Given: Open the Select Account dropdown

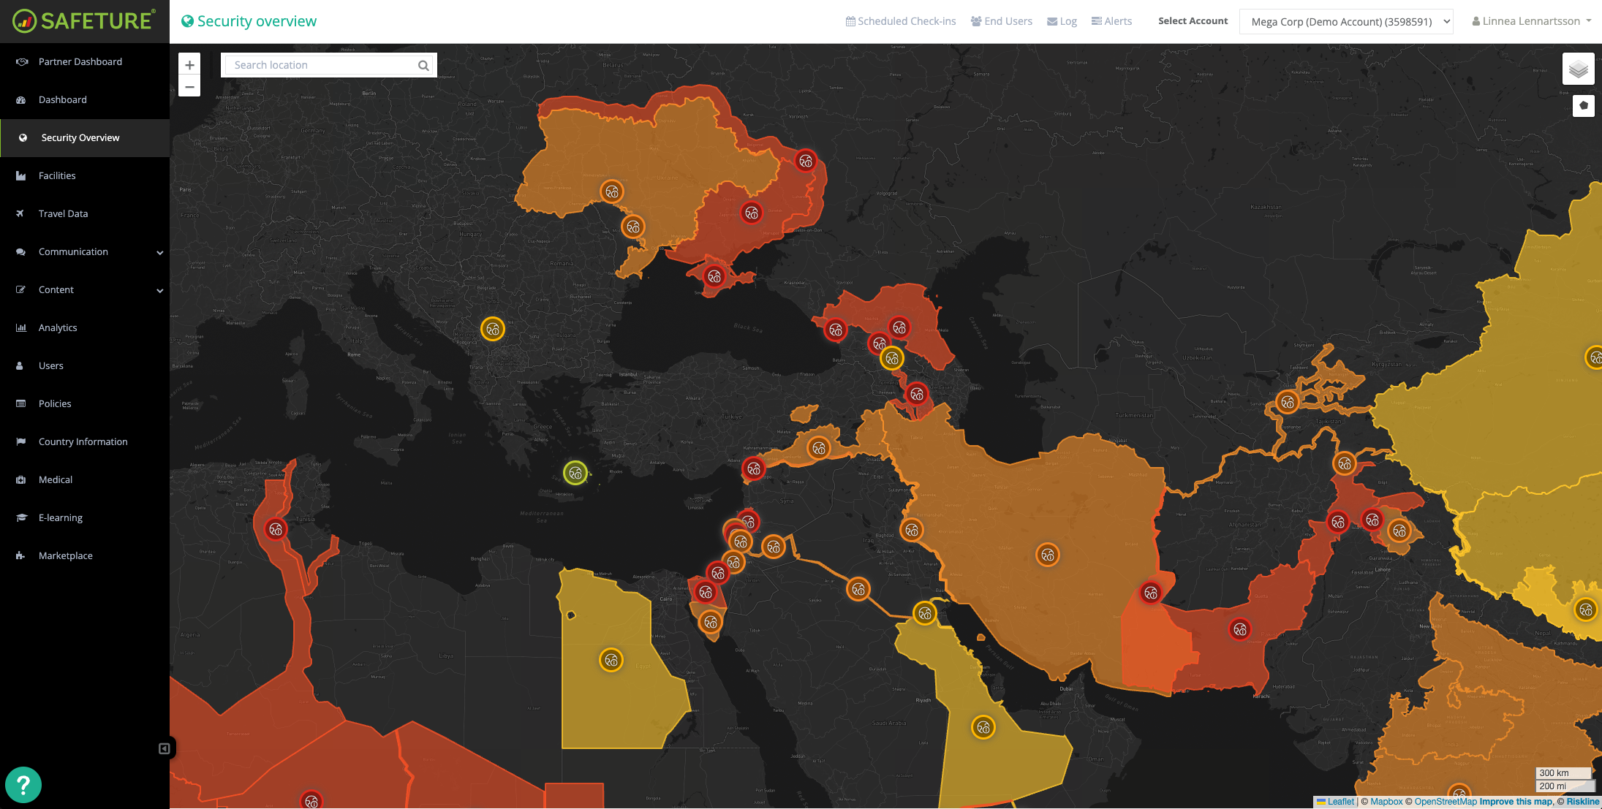Looking at the screenshot, I should pyautogui.click(x=1345, y=21).
